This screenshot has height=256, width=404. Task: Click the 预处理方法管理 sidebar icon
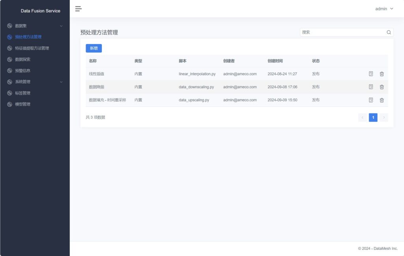9,37
